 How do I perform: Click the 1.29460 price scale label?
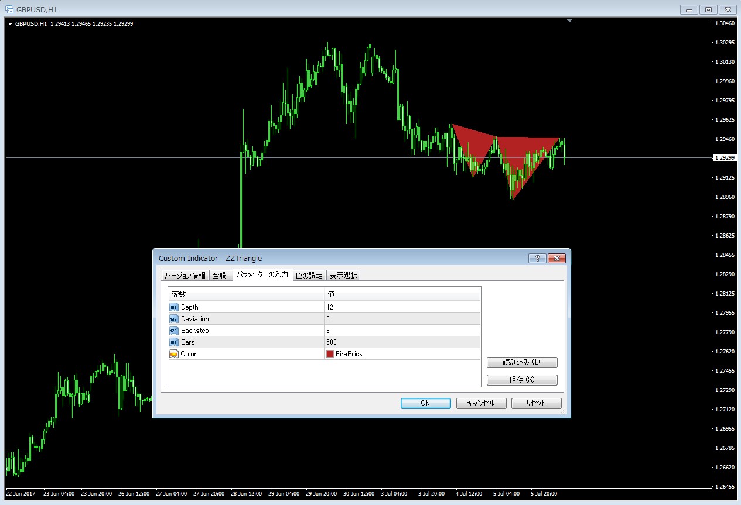726,139
